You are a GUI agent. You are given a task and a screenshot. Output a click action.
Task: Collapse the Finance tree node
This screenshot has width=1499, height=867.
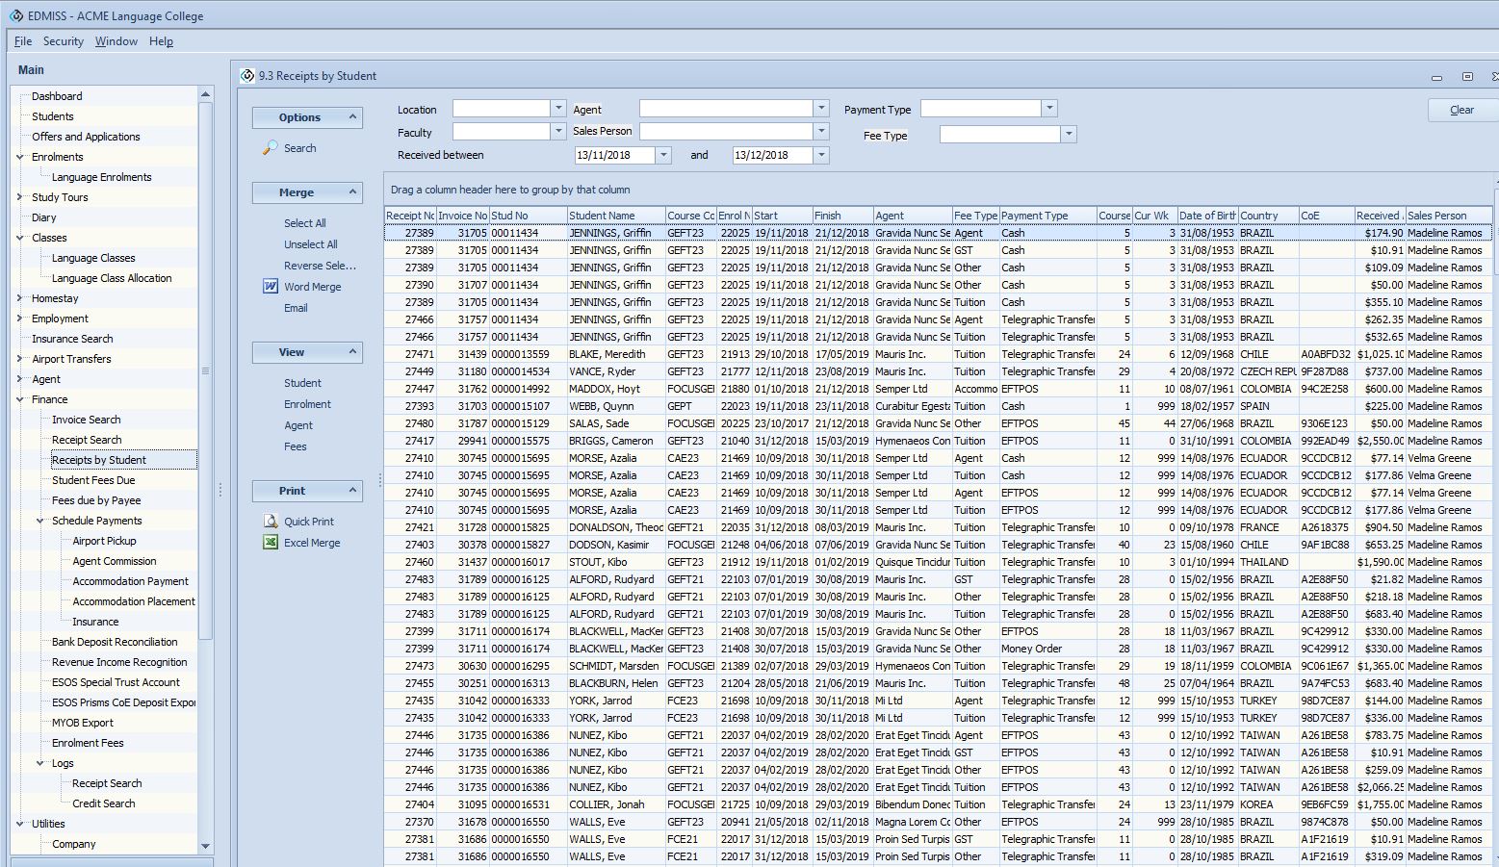[x=20, y=399]
